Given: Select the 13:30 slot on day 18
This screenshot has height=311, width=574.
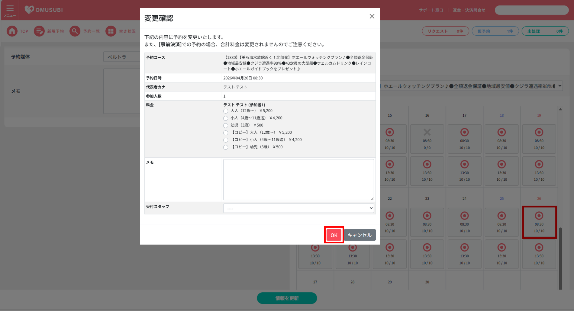Looking at the screenshot, I should pyautogui.click(x=502, y=171).
